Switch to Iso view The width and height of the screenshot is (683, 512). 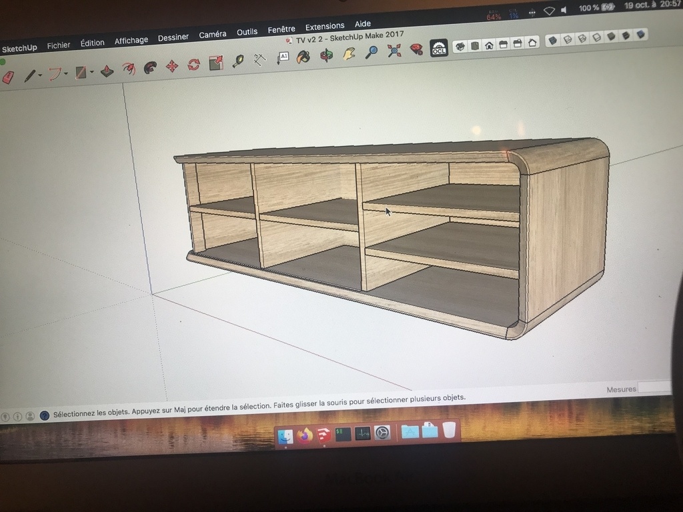460,46
